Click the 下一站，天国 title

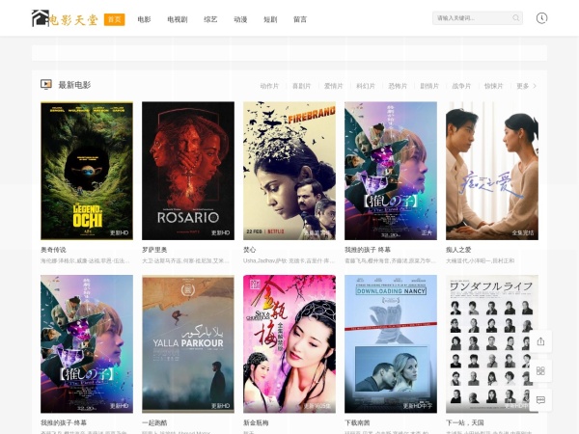[465, 422]
